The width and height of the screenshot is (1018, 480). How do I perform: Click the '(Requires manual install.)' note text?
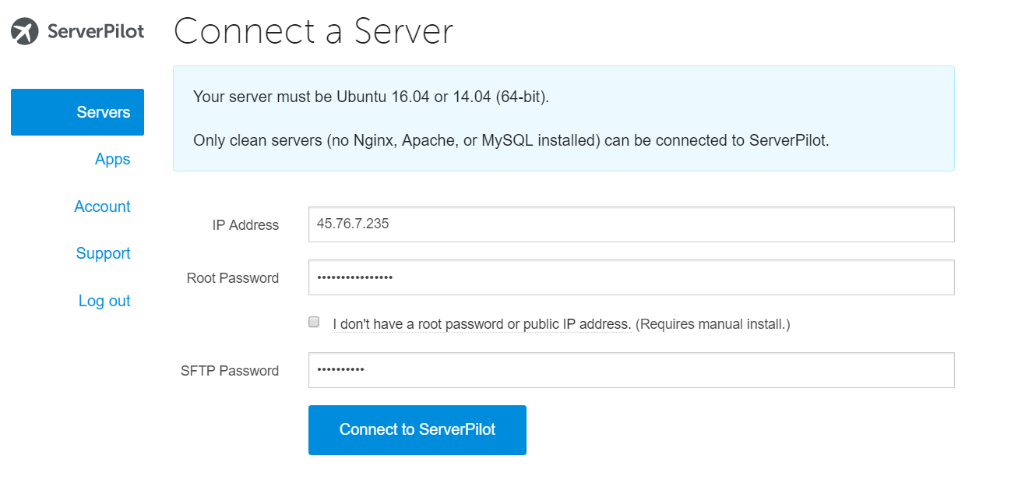[x=713, y=324]
